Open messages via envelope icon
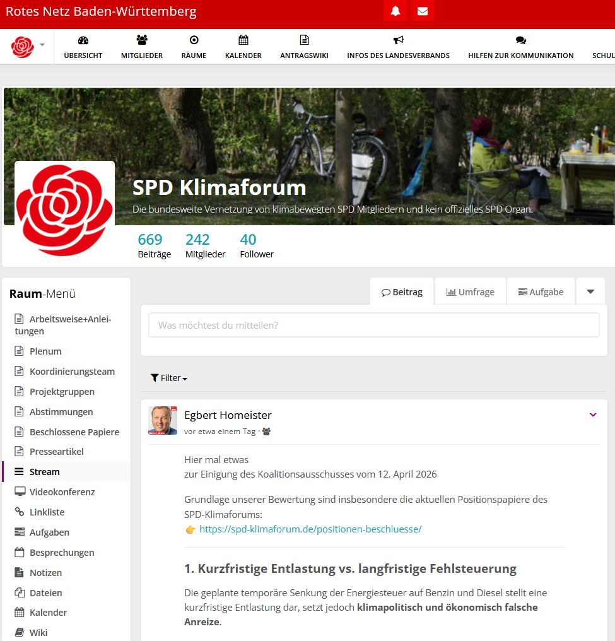This screenshot has height=641, width=615. pos(423,11)
